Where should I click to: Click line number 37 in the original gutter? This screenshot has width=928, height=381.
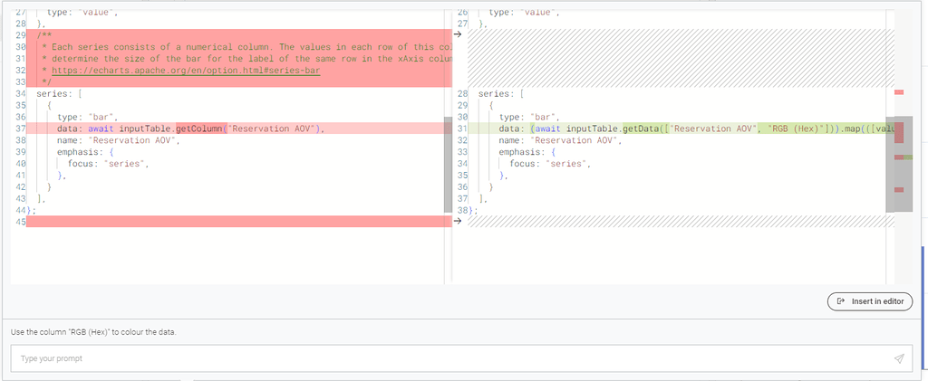[x=21, y=129]
